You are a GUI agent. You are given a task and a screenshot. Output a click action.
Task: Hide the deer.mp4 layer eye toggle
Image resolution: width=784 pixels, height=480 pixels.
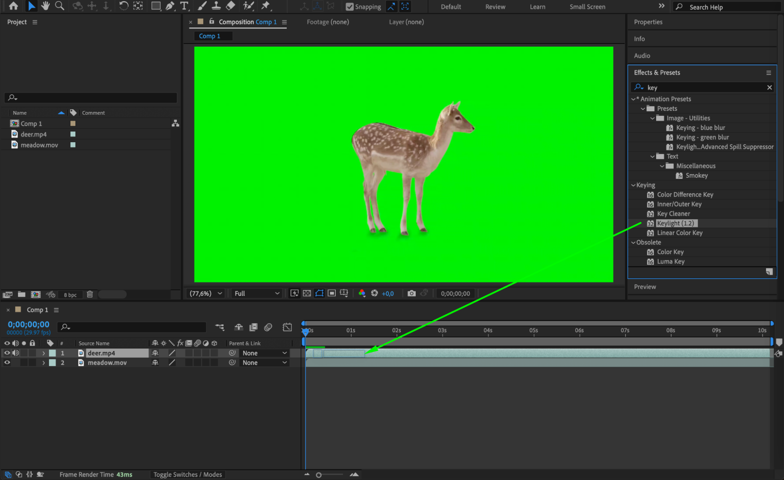tap(7, 353)
